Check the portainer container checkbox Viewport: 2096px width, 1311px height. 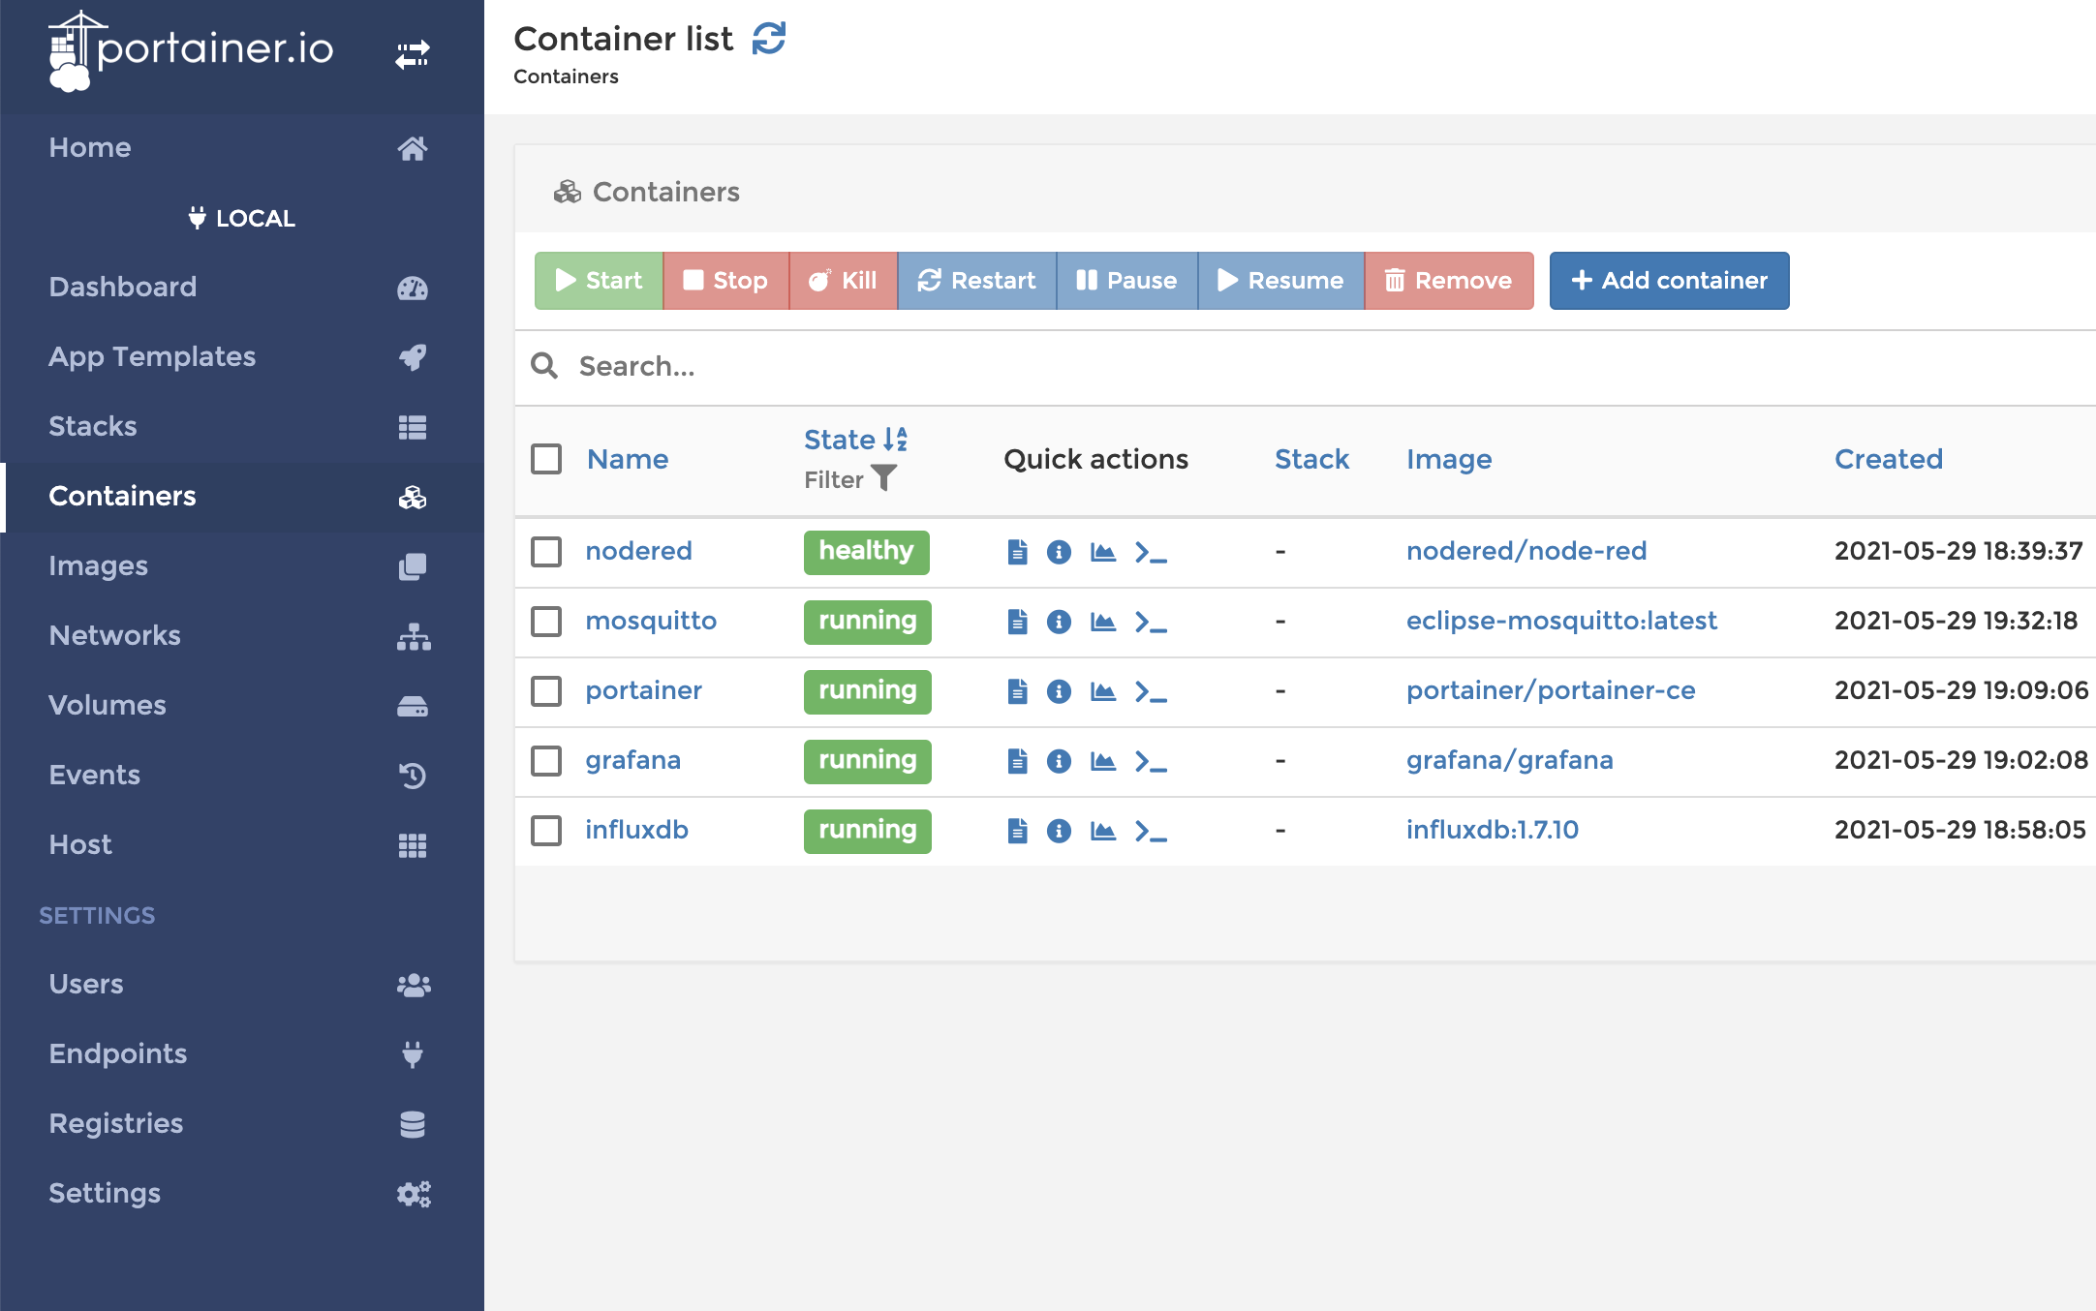(546, 691)
